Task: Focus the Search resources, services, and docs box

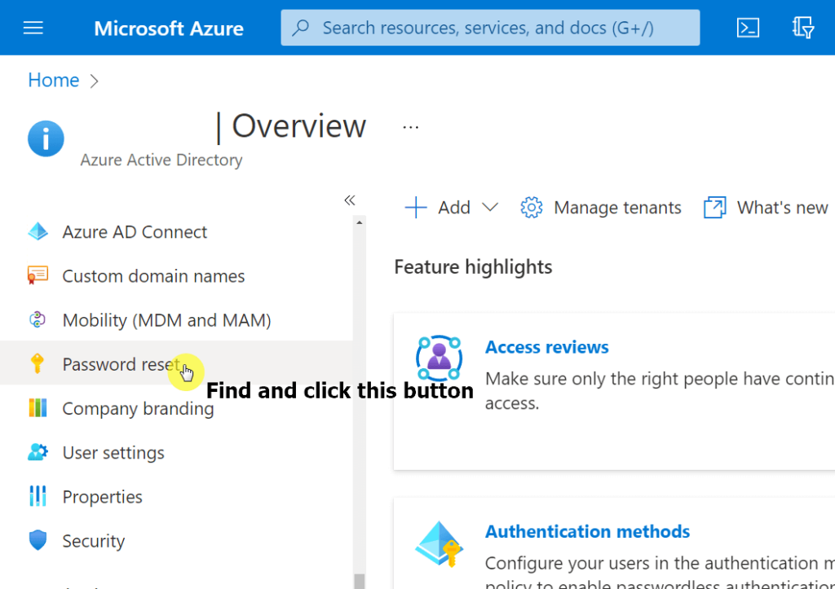Action: coord(490,28)
